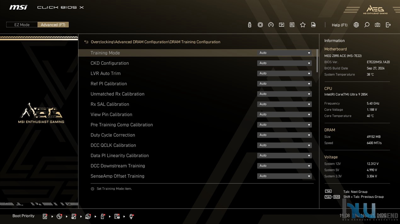Select first optical disc in Boot Priority
Viewport: 400px width, 224px height.
(x=59, y=216)
